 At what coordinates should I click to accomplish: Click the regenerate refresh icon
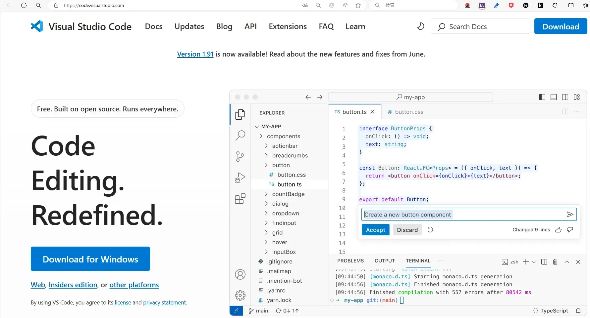click(x=430, y=230)
